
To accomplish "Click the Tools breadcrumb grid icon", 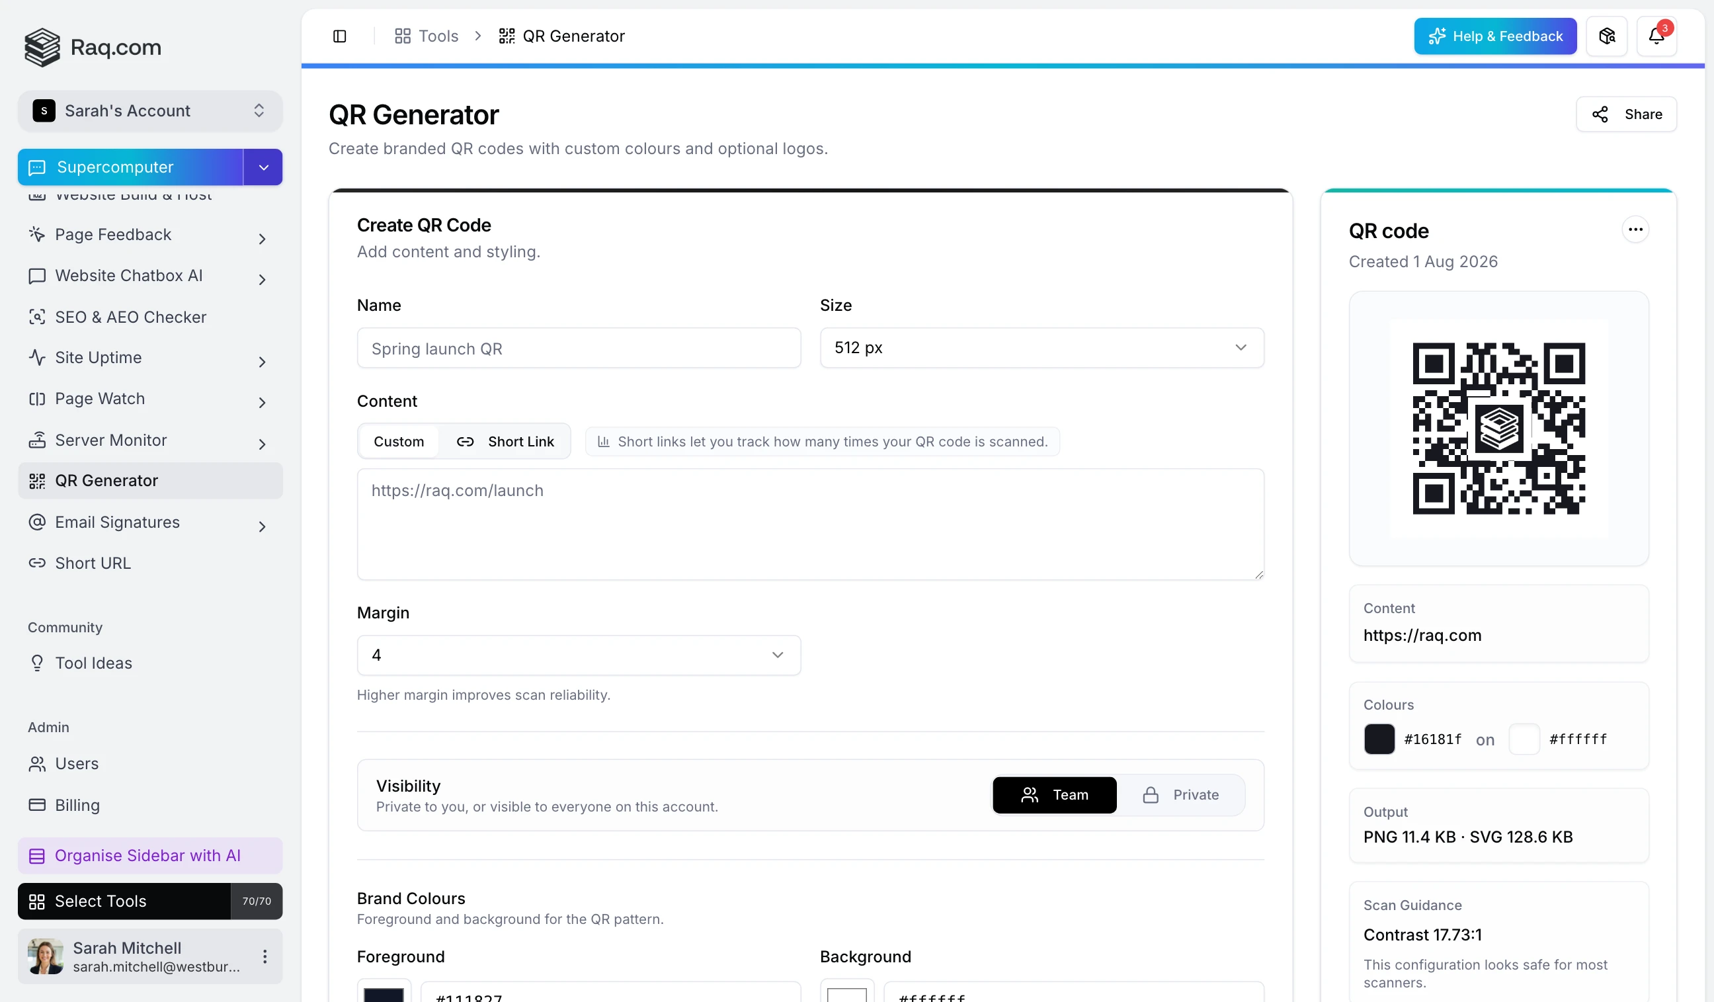I will [x=403, y=36].
